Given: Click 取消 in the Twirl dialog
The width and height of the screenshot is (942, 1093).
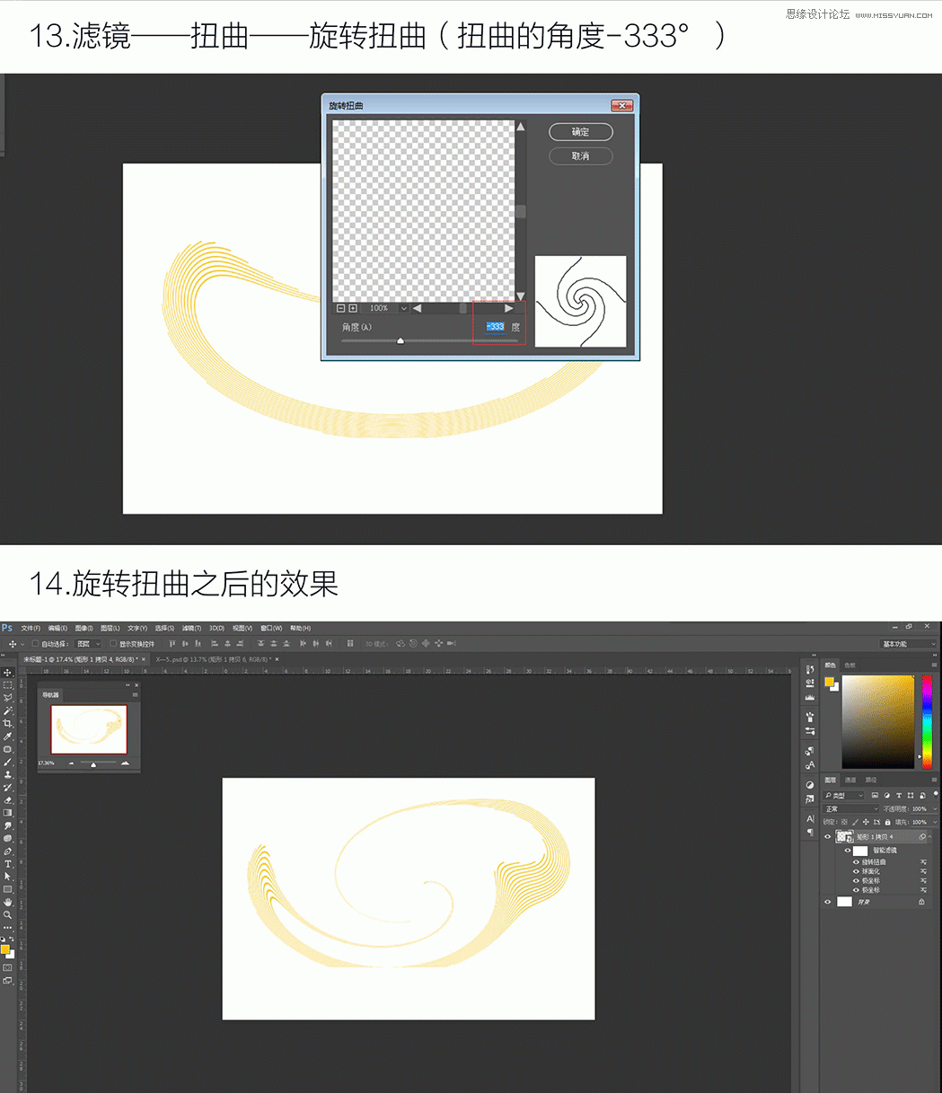Looking at the screenshot, I should tap(581, 156).
